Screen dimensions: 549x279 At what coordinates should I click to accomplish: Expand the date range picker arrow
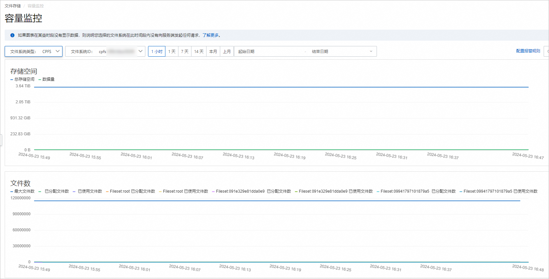click(371, 51)
